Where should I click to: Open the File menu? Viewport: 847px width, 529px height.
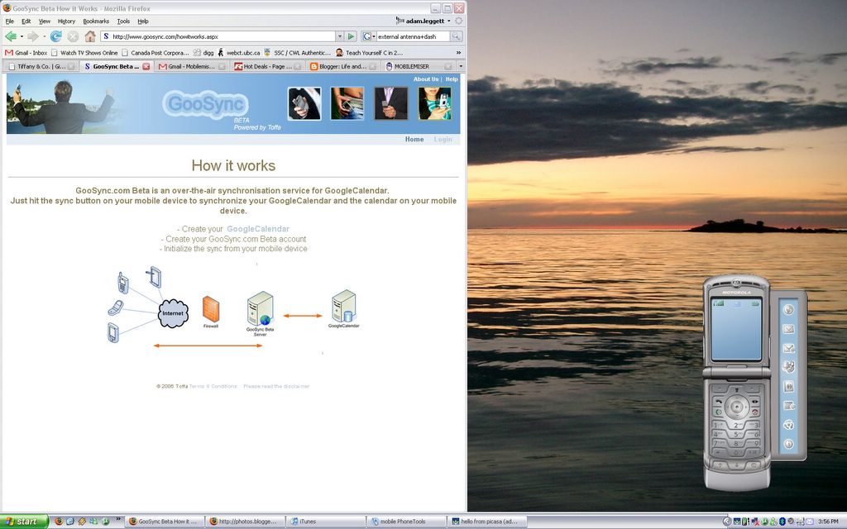(x=10, y=21)
